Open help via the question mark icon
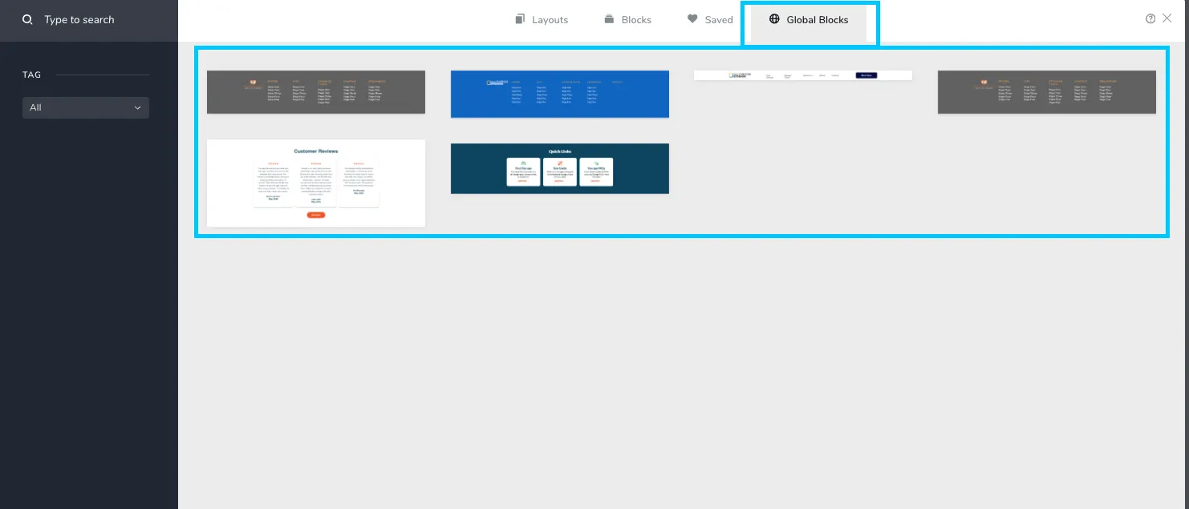This screenshot has width=1189, height=509. point(1150,19)
